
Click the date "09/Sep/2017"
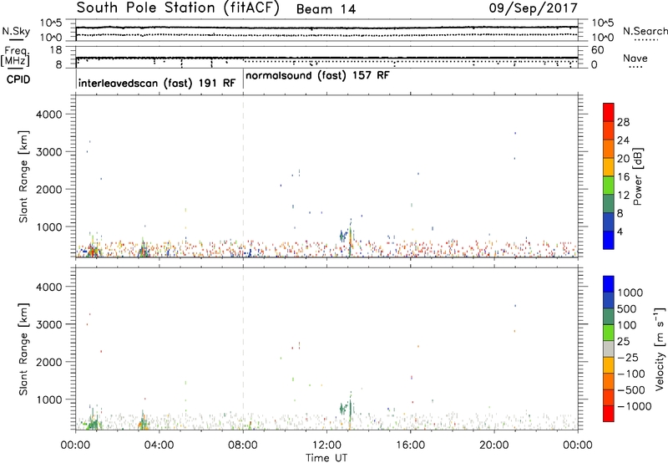[x=534, y=8]
